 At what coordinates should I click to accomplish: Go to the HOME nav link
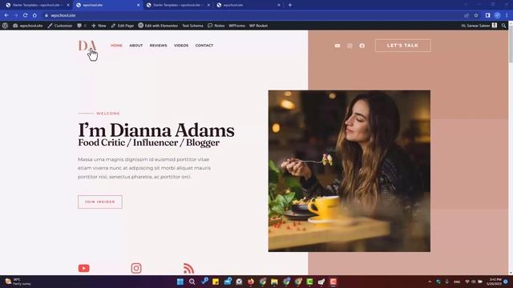pos(116,46)
